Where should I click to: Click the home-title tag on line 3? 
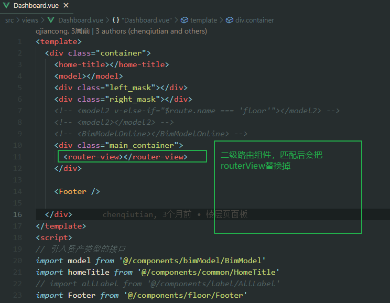click(x=112, y=64)
